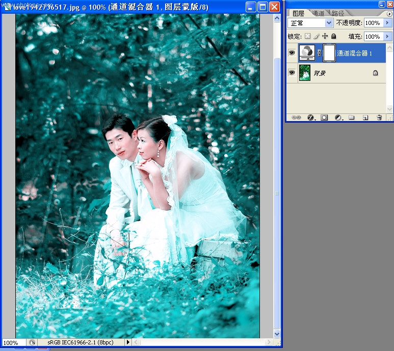Create a new layer group folder
The height and width of the screenshot is (351, 394).
(352, 118)
